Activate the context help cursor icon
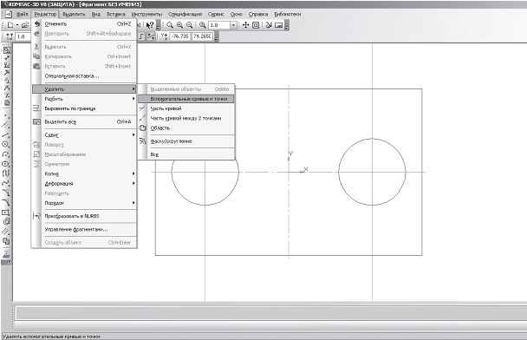 [x=150, y=25]
